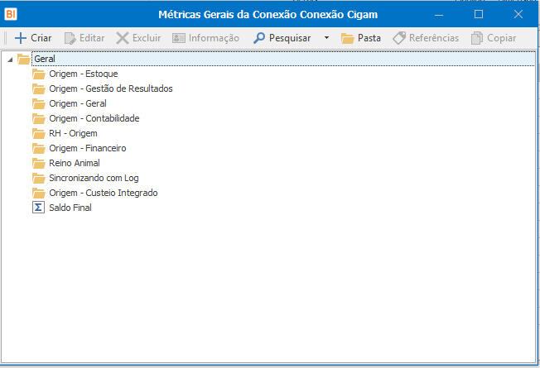This screenshot has height=368, width=540.
Task: Select the 'Saldo Final' metric text
Action: 70,208
